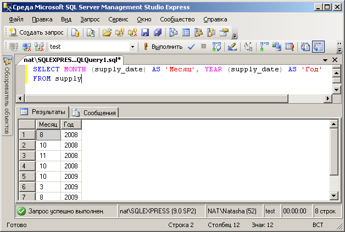This screenshot has height=232, width=345.
Task: Open the template explorer icon
Action: point(211,32)
